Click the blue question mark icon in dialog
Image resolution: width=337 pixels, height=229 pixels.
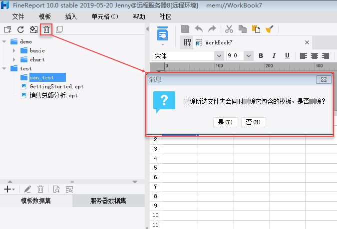pyautogui.click(x=164, y=102)
